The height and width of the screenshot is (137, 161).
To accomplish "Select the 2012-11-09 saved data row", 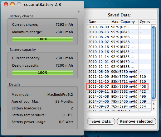I will click(120, 77).
